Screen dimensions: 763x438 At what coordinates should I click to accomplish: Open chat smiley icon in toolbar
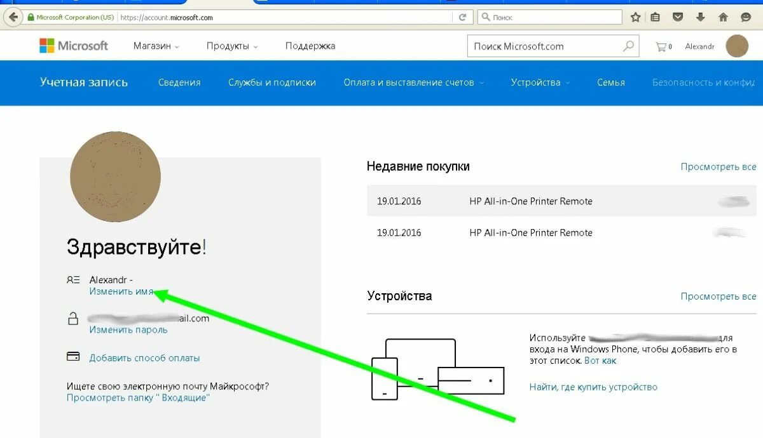tap(746, 17)
